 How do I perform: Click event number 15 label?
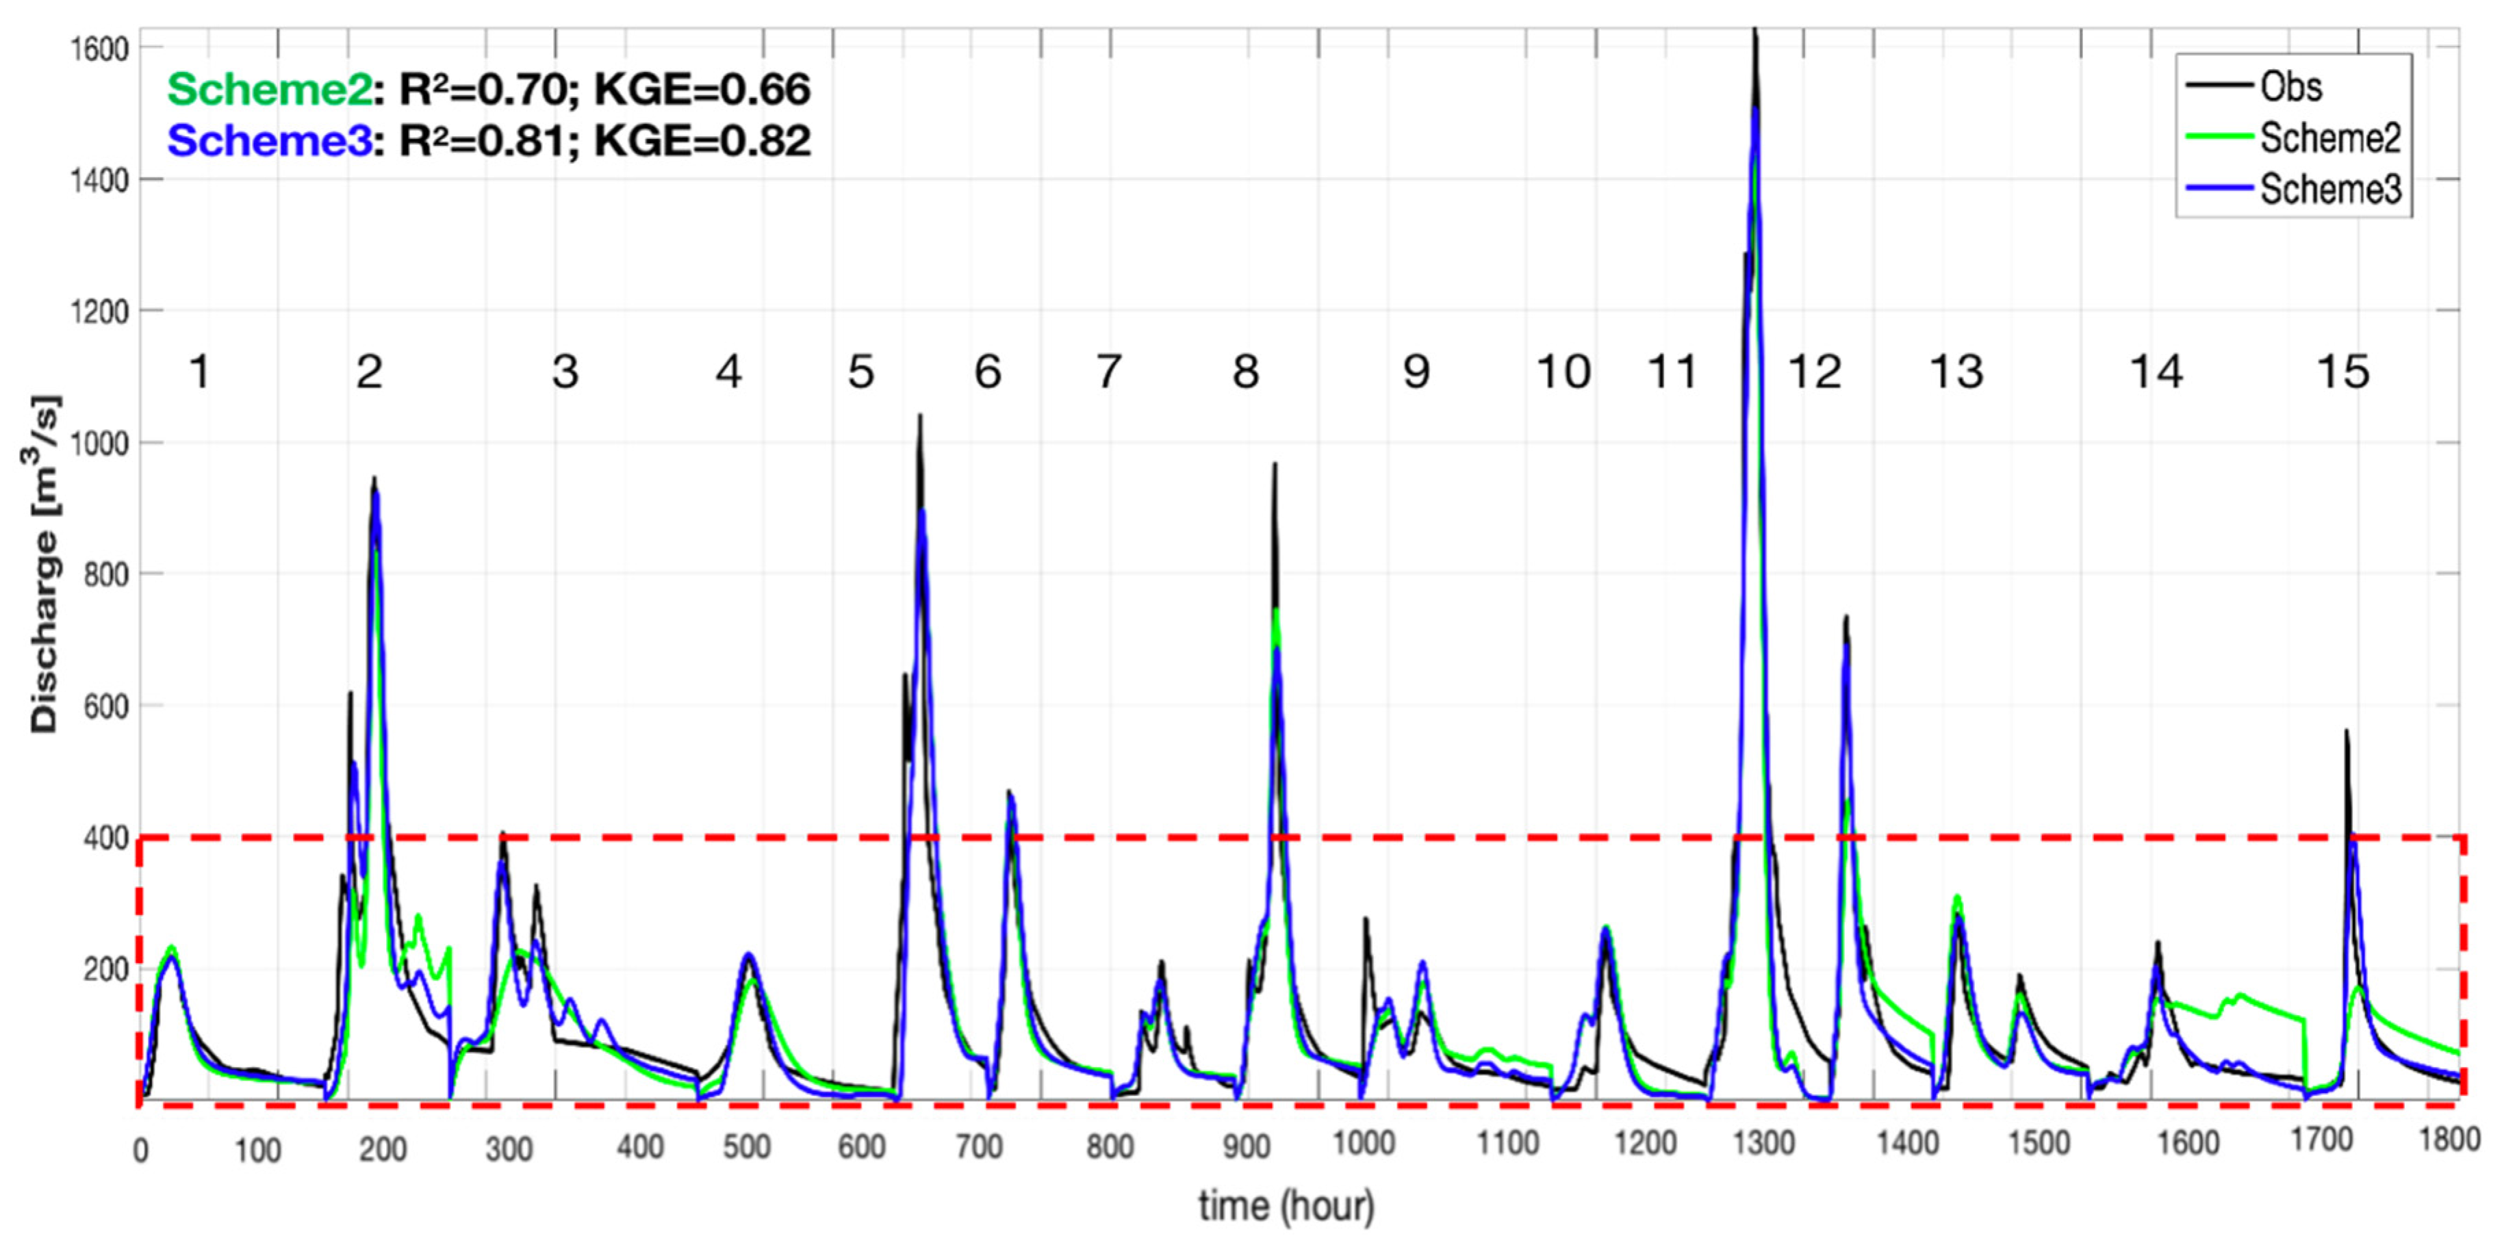pyautogui.click(x=2343, y=372)
